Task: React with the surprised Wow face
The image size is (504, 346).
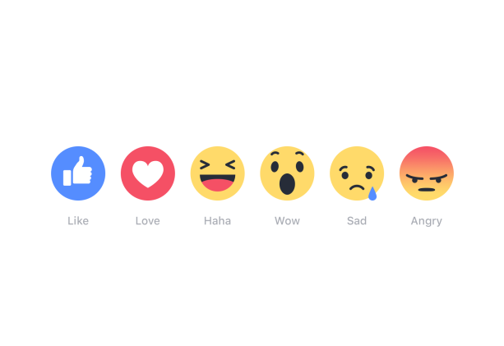Action: [287, 173]
